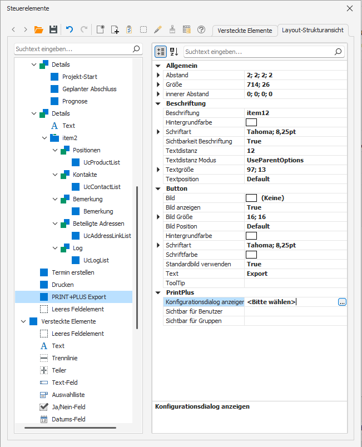Collapse the item2 tab group node
Screen dimensions: 362x447
coord(44,138)
